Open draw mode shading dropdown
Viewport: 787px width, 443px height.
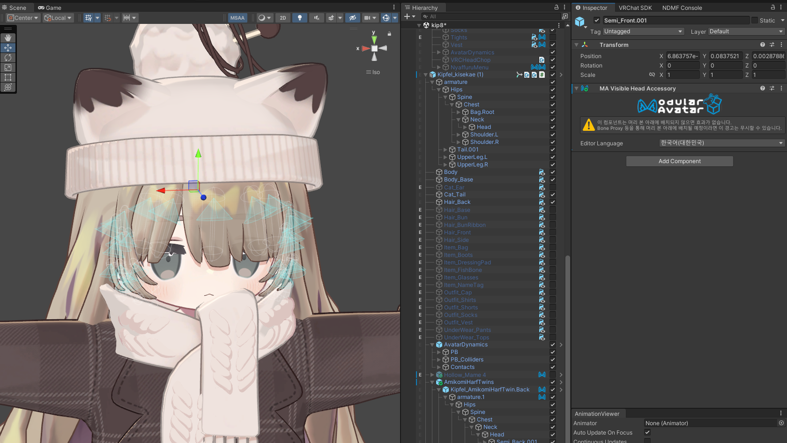point(265,18)
